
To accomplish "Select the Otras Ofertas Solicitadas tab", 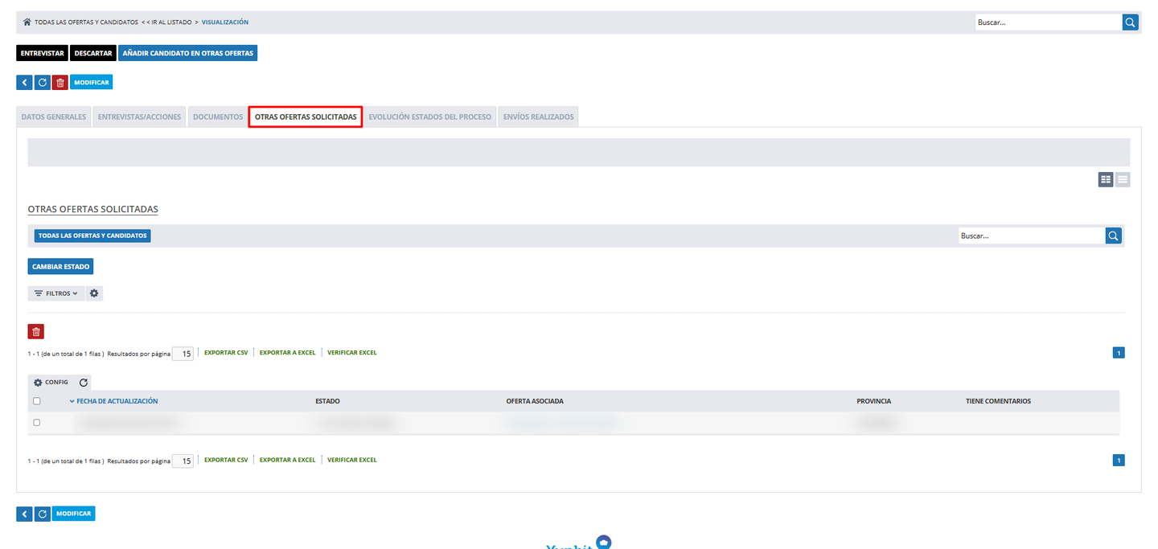I will [306, 117].
